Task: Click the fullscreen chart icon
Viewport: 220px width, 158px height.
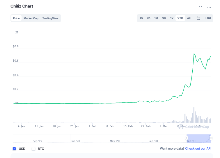Action: coord(200,8)
